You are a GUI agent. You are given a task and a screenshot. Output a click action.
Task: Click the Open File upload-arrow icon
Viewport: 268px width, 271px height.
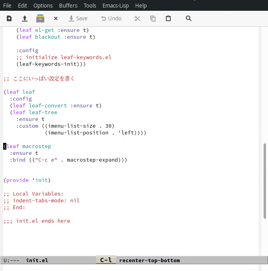coord(24,18)
